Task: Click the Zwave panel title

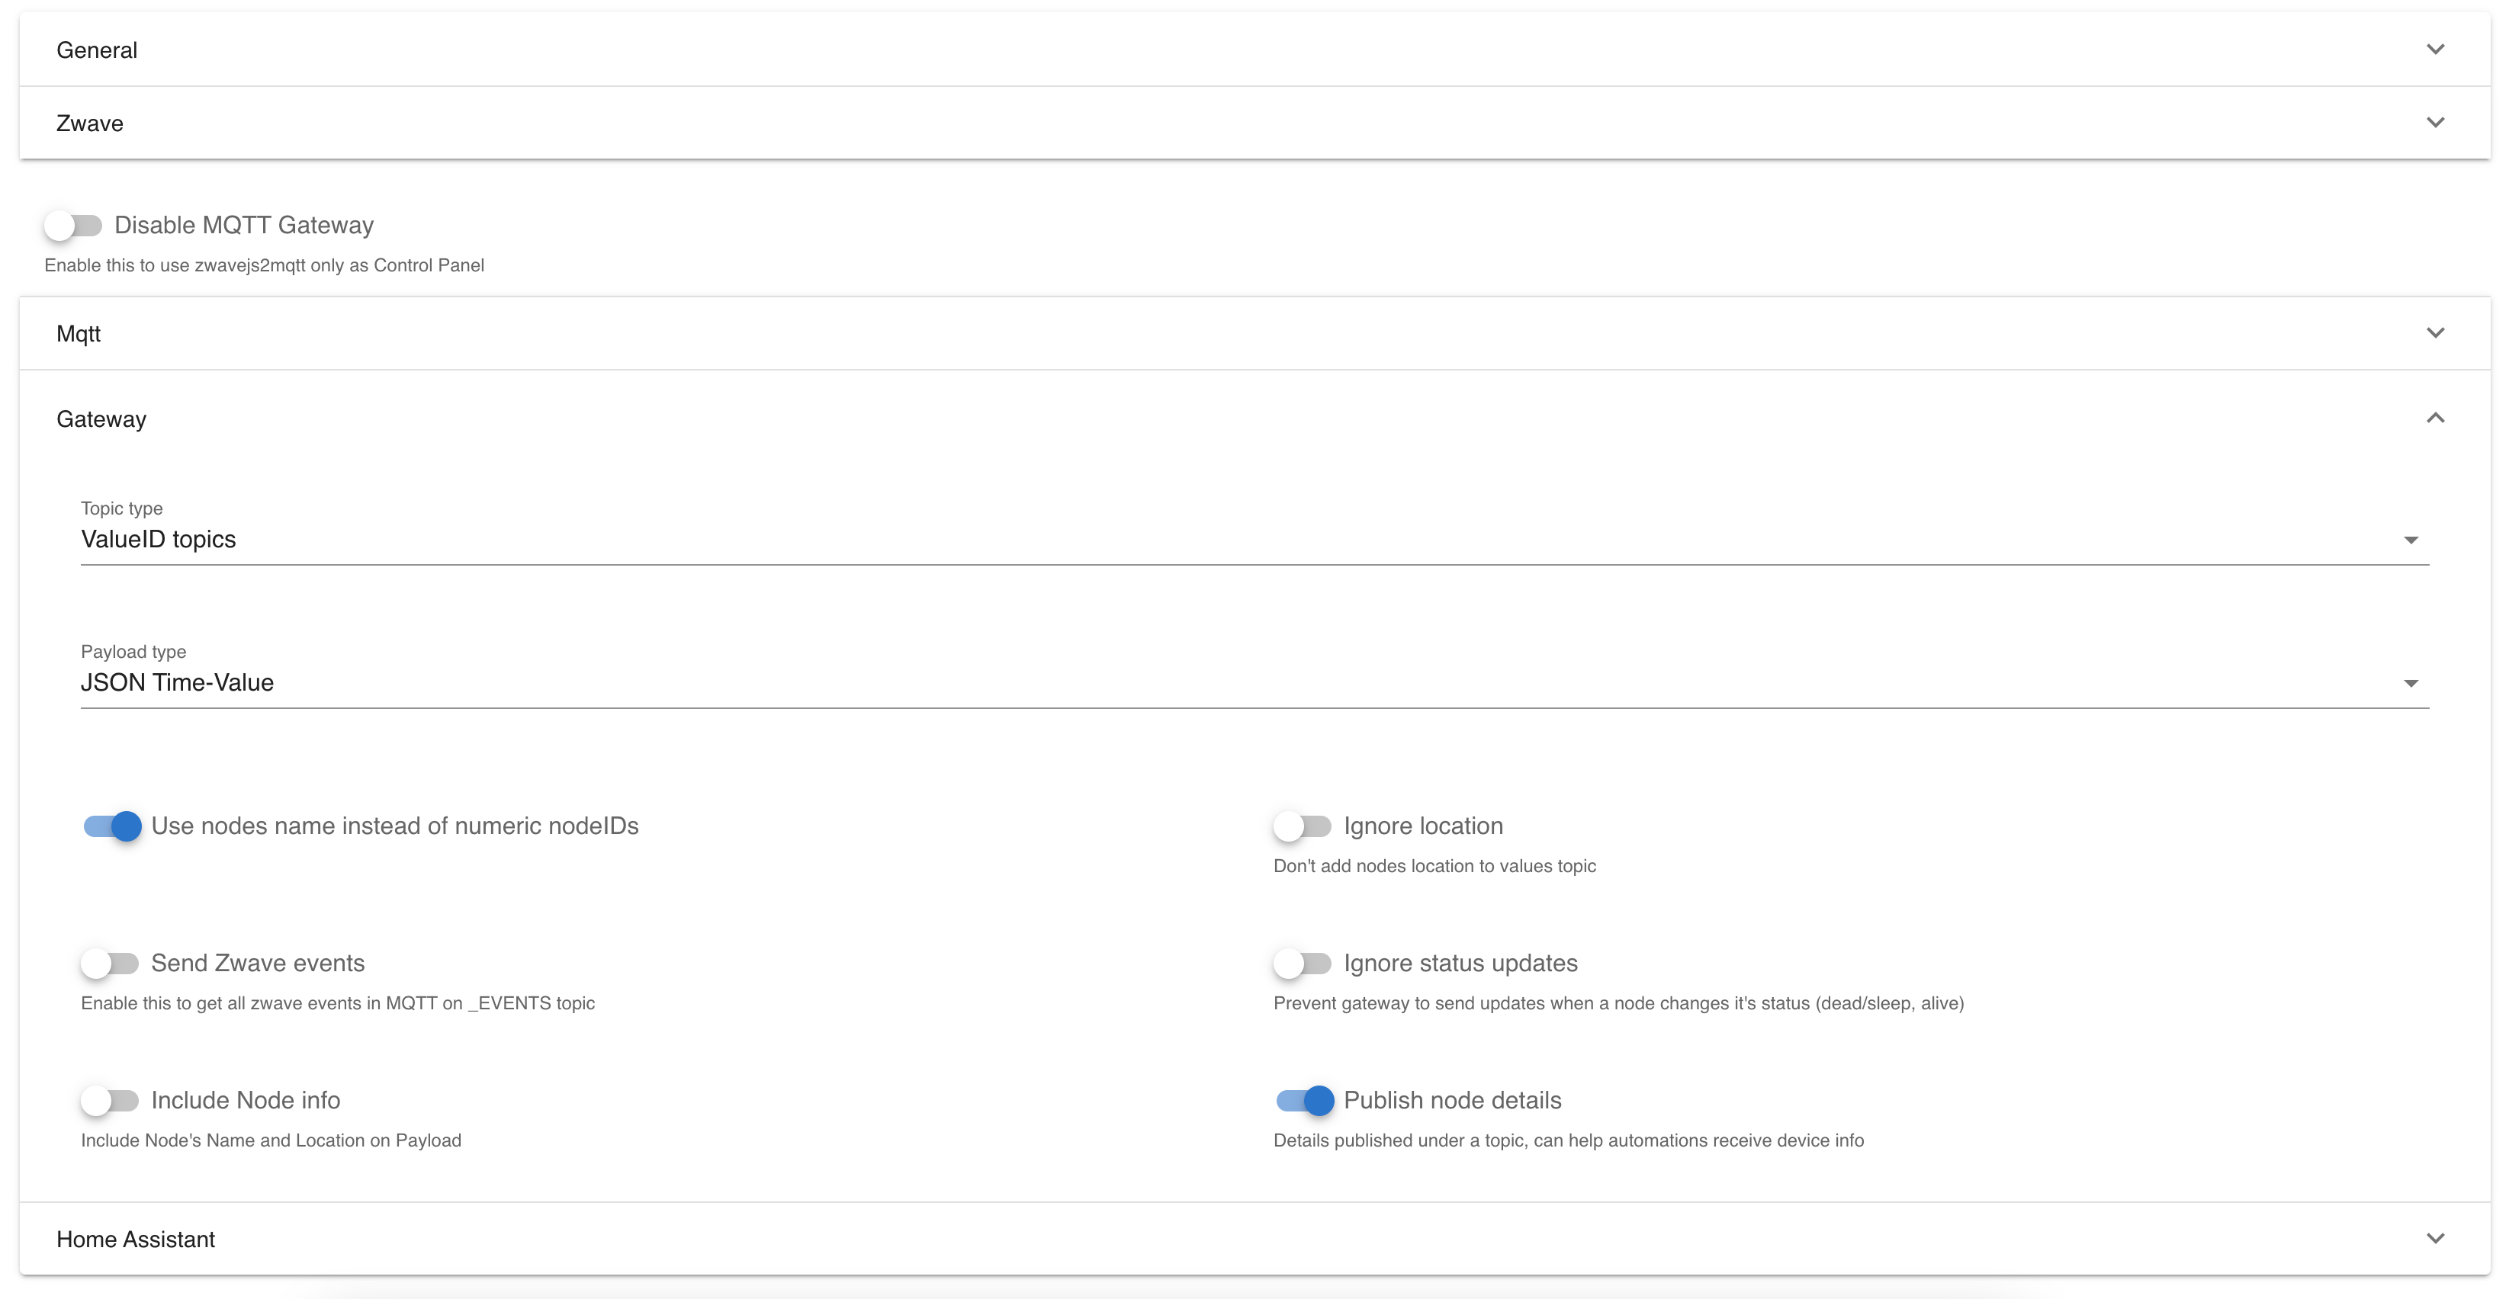Action: coord(90,123)
